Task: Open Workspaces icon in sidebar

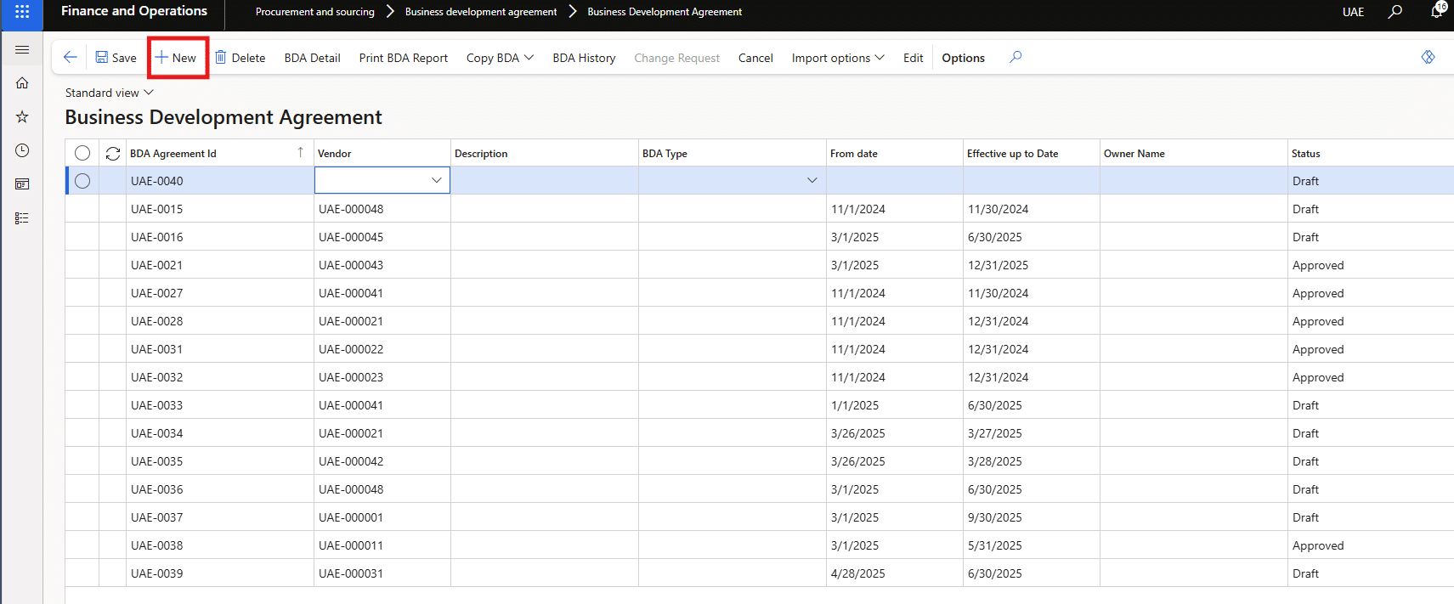Action: 22,184
